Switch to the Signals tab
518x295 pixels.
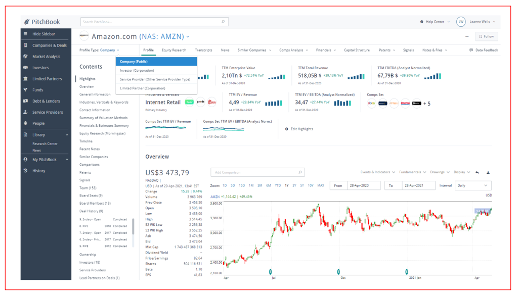408,50
